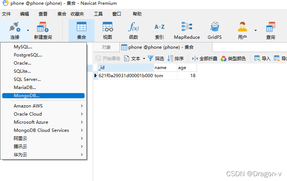
Task: Open the MapReduce toolbar icon
Action: (187, 27)
